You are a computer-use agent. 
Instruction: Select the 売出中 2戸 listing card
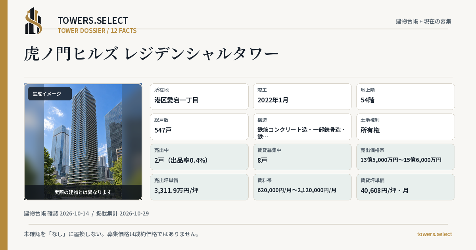coord(199,157)
